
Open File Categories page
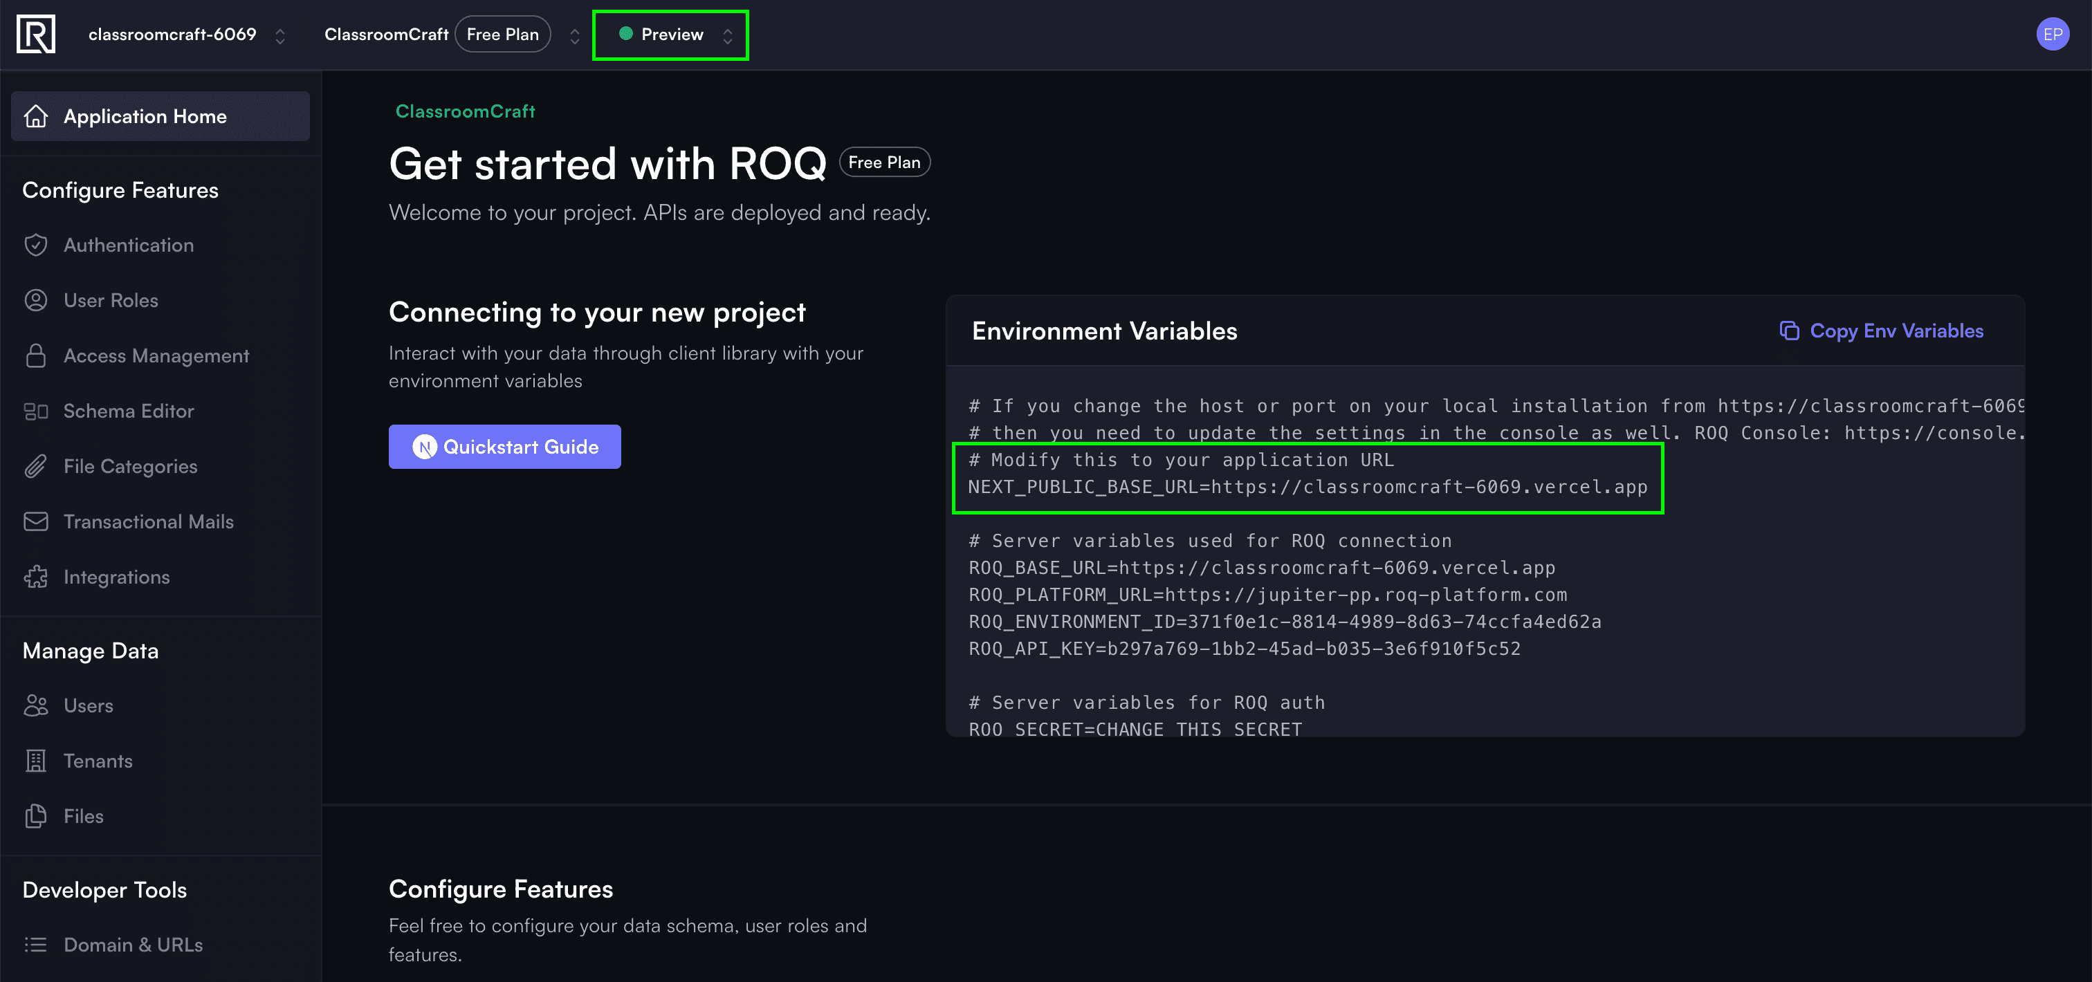pyautogui.click(x=160, y=467)
